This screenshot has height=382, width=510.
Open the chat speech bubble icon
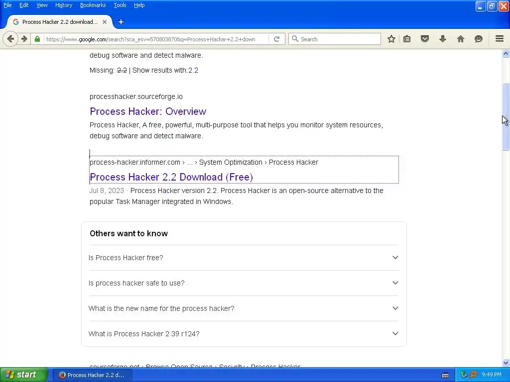point(479,39)
